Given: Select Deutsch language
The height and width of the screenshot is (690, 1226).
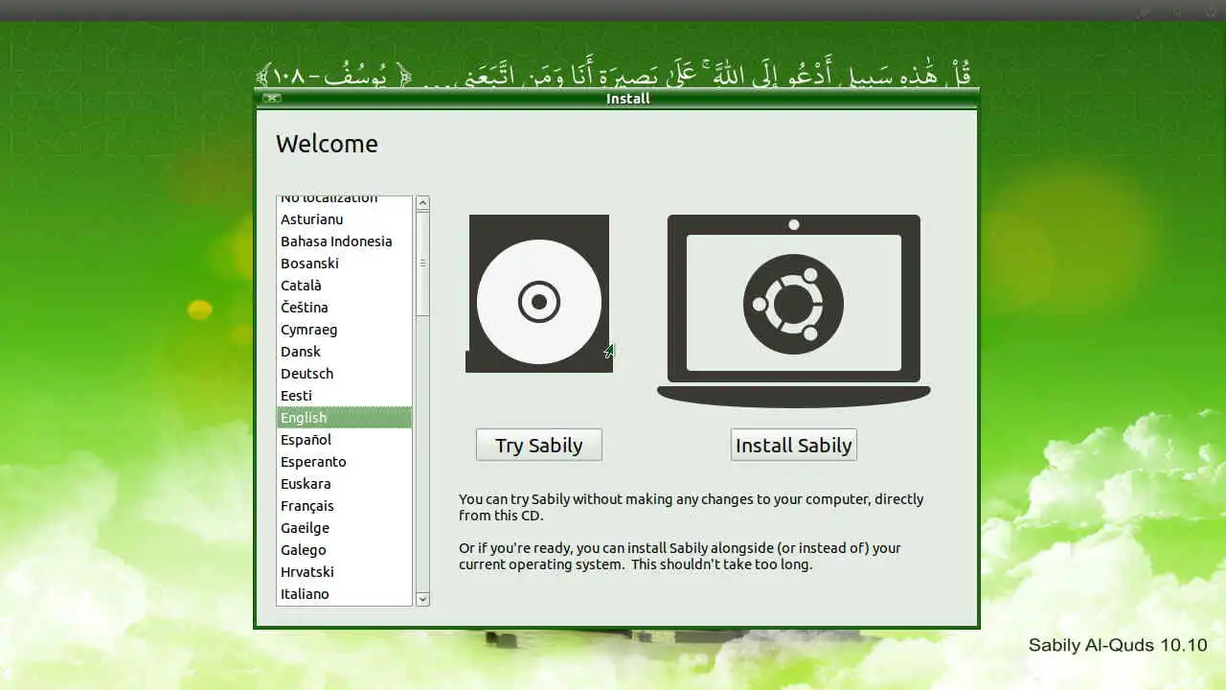Looking at the screenshot, I should [345, 374].
